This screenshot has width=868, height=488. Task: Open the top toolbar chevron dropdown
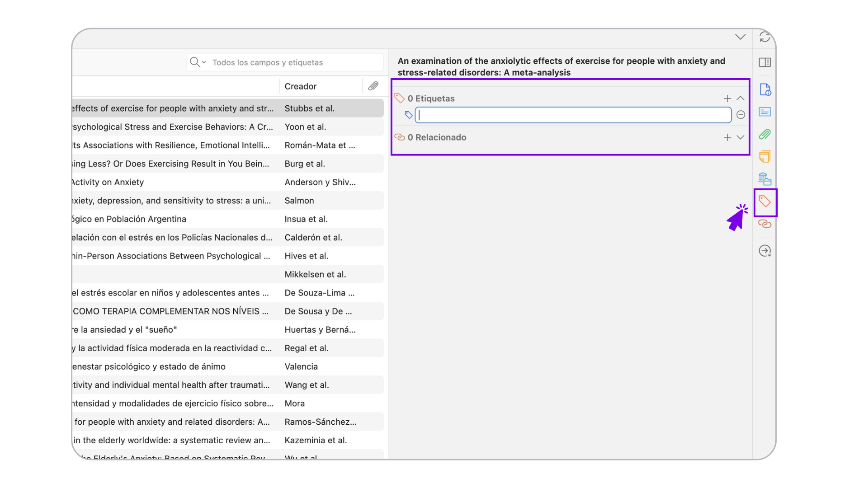click(x=740, y=37)
